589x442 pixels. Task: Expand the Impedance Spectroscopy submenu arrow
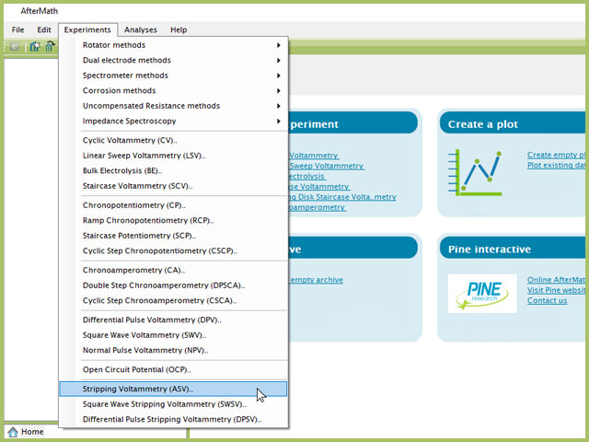[x=278, y=121]
